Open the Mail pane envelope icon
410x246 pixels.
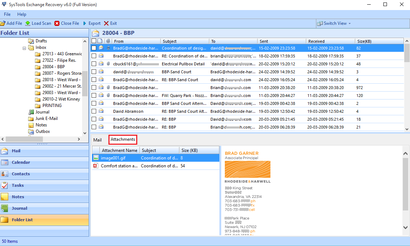(4, 151)
